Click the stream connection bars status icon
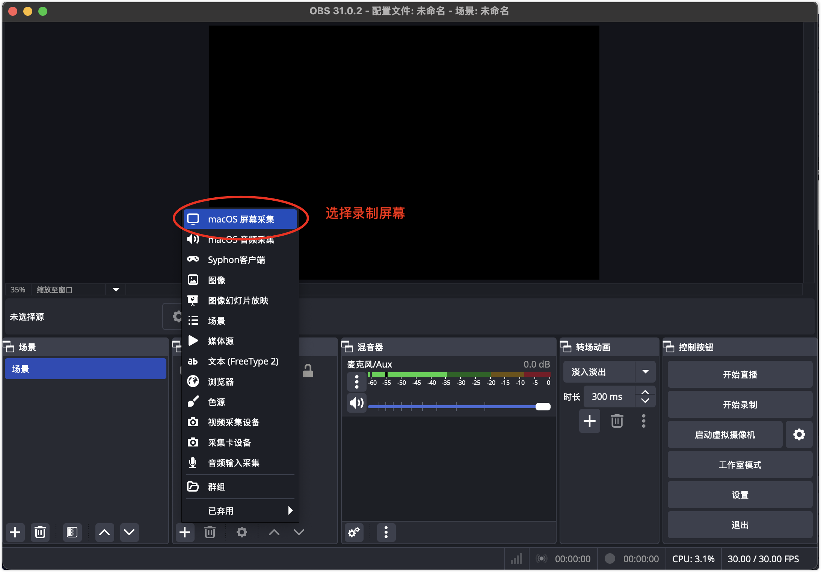 (x=516, y=559)
